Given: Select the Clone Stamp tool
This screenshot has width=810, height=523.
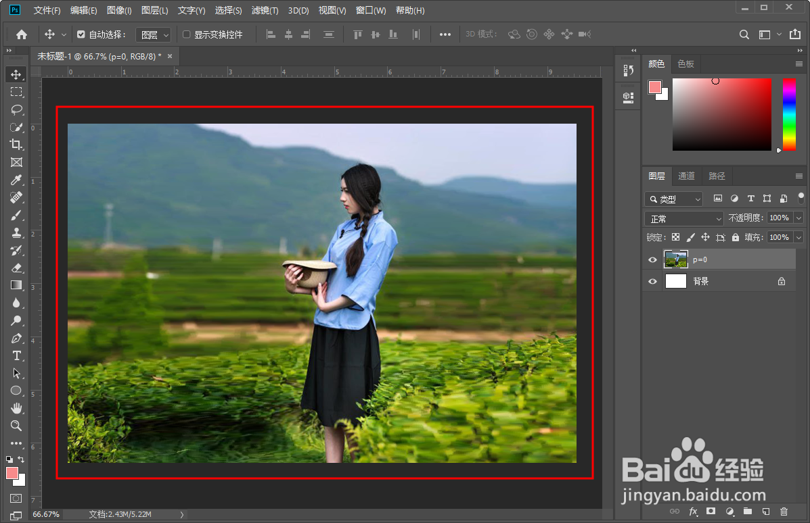Looking at the screenshot, I should 16,232.
